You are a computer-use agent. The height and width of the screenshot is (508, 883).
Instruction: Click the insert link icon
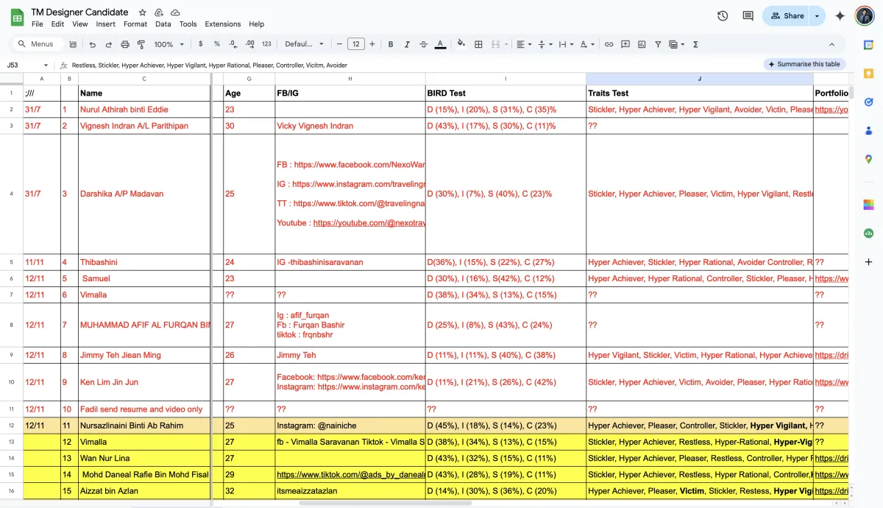[609, 44]
